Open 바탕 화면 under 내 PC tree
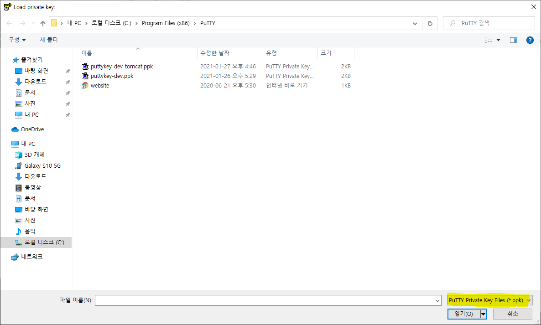The width and height of the screenshot is (541, 325). 32,210
